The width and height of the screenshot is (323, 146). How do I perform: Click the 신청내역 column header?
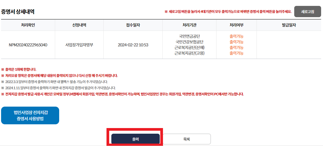pos(79,25)
